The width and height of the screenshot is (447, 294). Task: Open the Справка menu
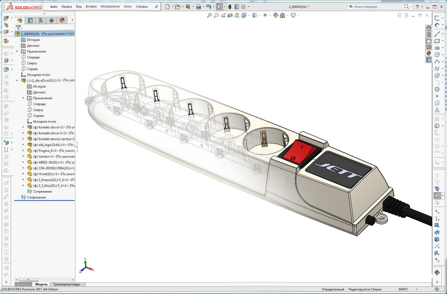142,6
